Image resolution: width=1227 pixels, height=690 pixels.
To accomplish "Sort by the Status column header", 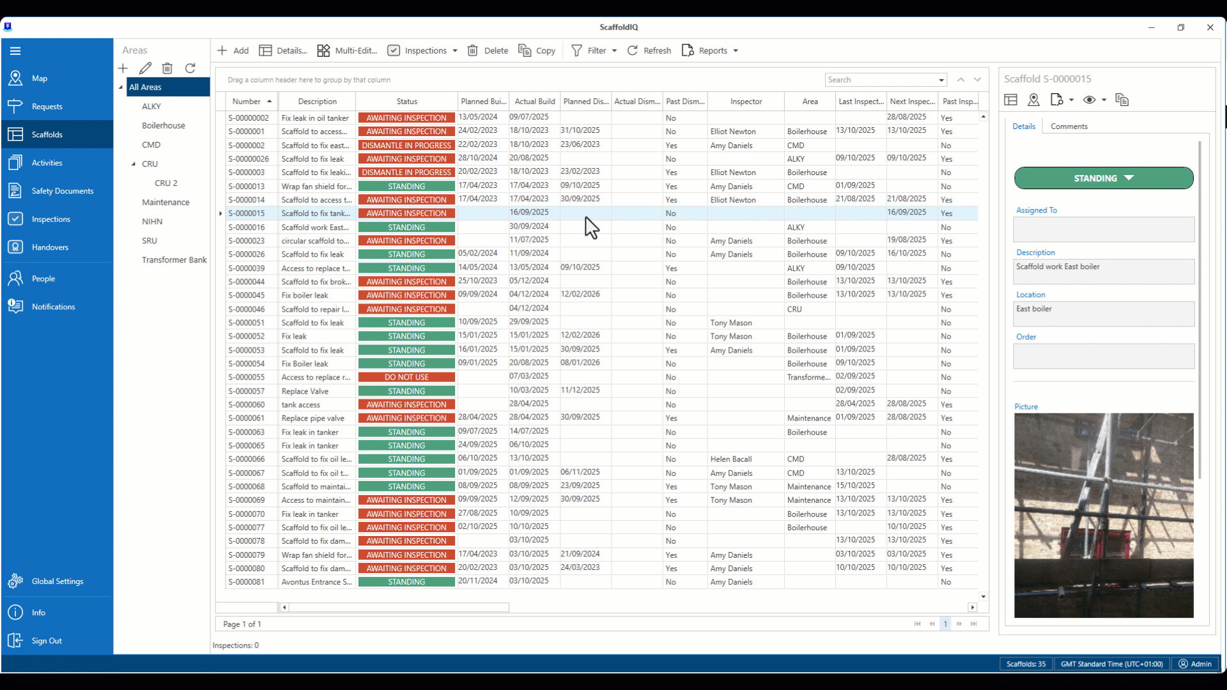I will (x=406, y=102).
